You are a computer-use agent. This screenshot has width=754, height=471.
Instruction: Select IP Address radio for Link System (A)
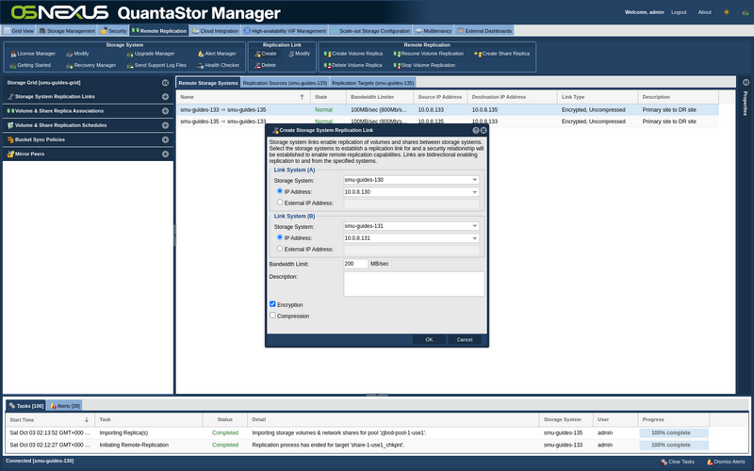280,191
